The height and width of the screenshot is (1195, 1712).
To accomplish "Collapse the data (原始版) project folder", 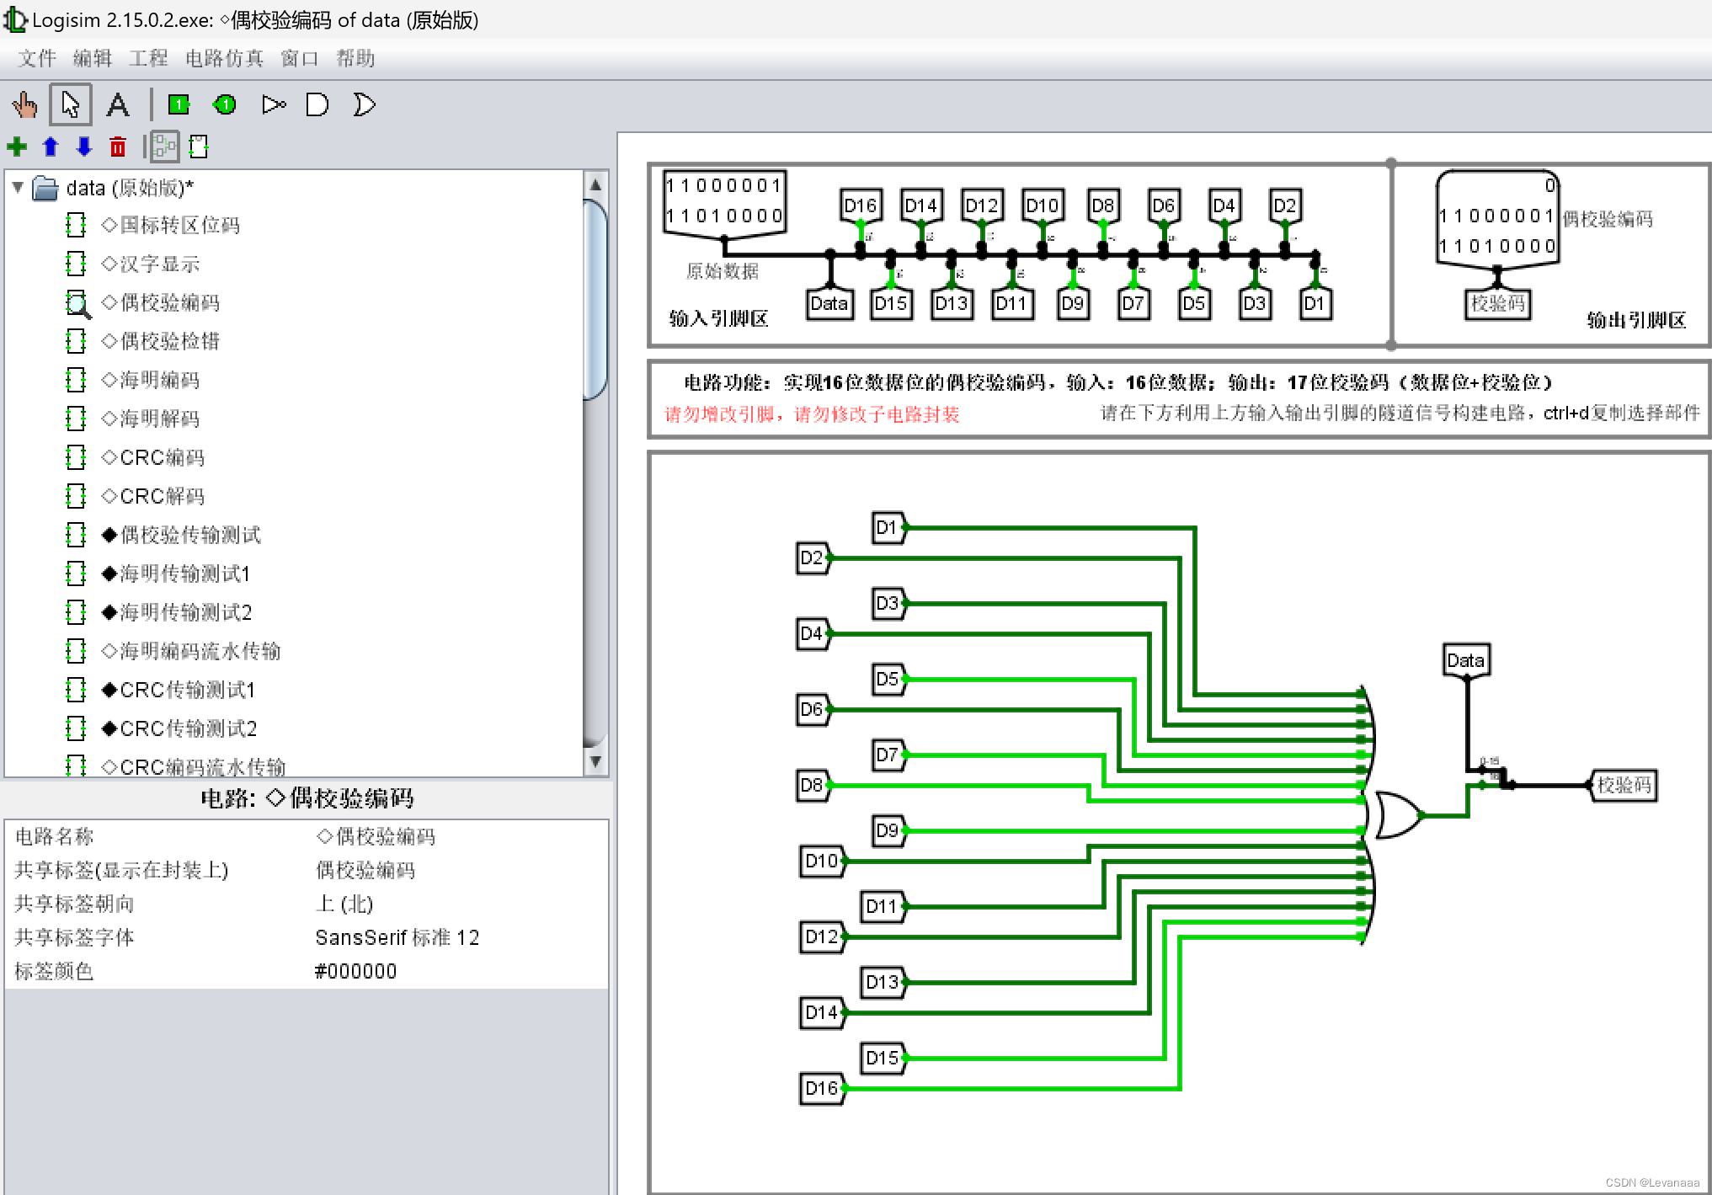I will (18, 188).
